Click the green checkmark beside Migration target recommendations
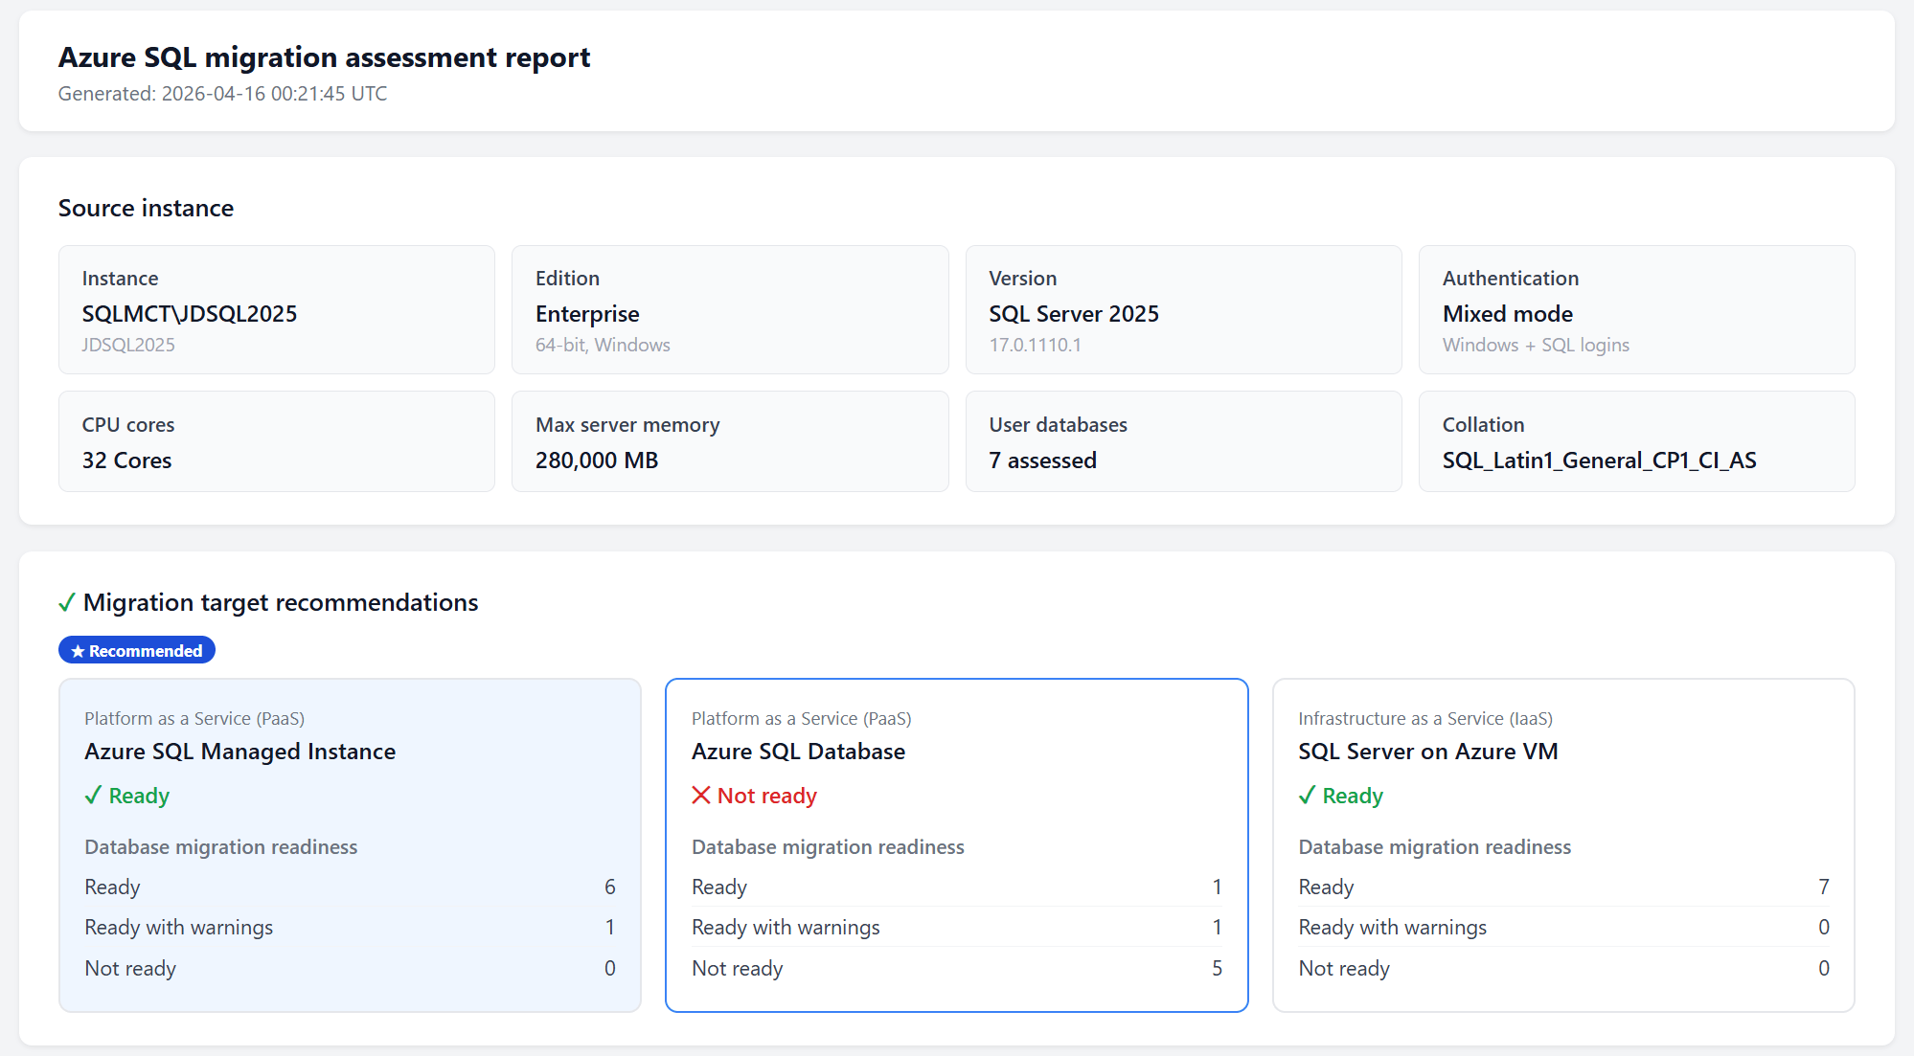Image resolution: width=1914 pixels, height=1056 pixels. (x=67, y=603)
